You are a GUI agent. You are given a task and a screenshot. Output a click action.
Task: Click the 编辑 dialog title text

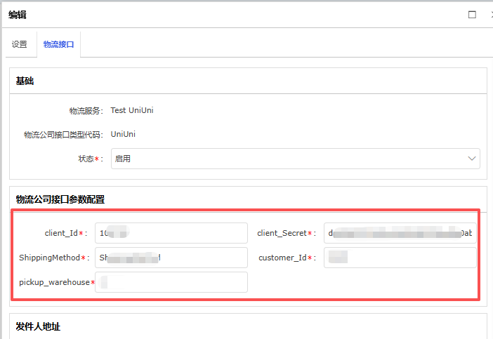pyautogui.click(x=18, y=15)
